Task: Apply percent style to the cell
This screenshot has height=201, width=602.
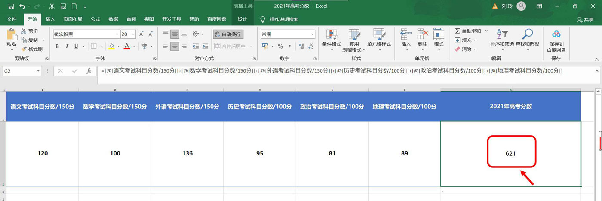Action: (x=280, y=46)
